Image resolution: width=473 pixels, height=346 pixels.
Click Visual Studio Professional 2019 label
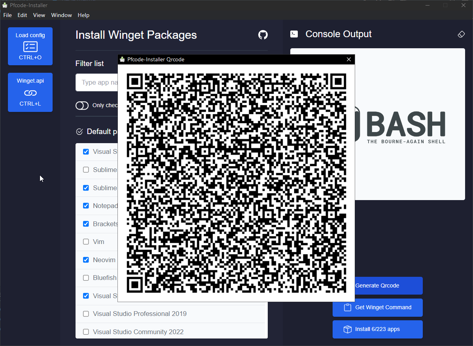click(x=140, y=314)
